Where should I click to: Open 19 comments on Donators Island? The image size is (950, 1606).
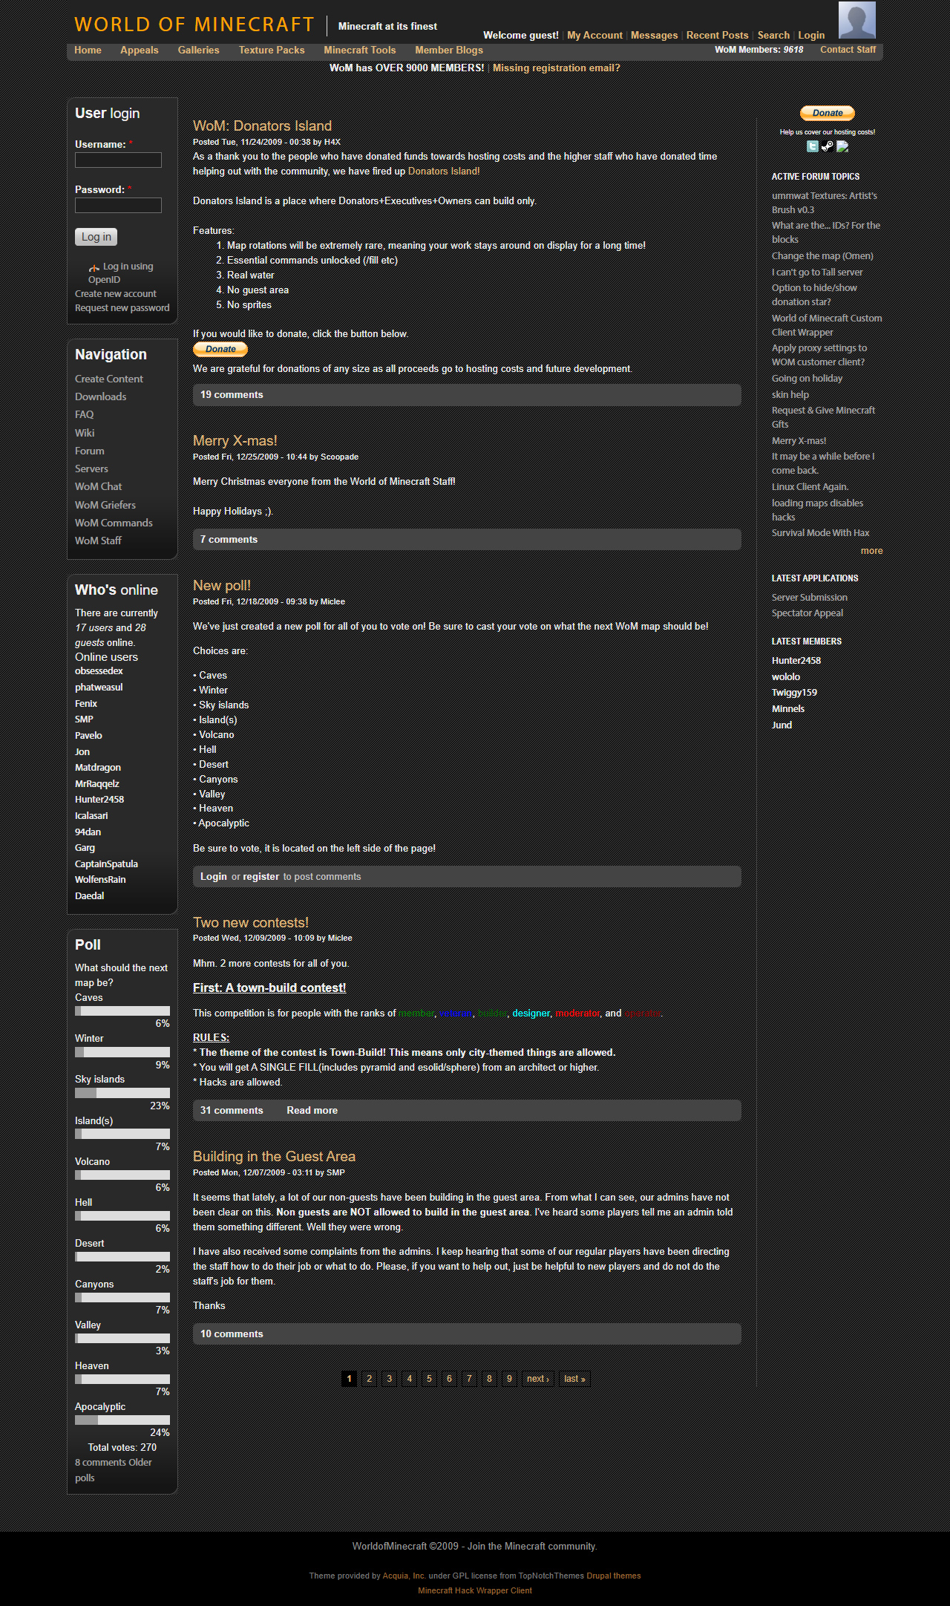click(x=232, y=395)
